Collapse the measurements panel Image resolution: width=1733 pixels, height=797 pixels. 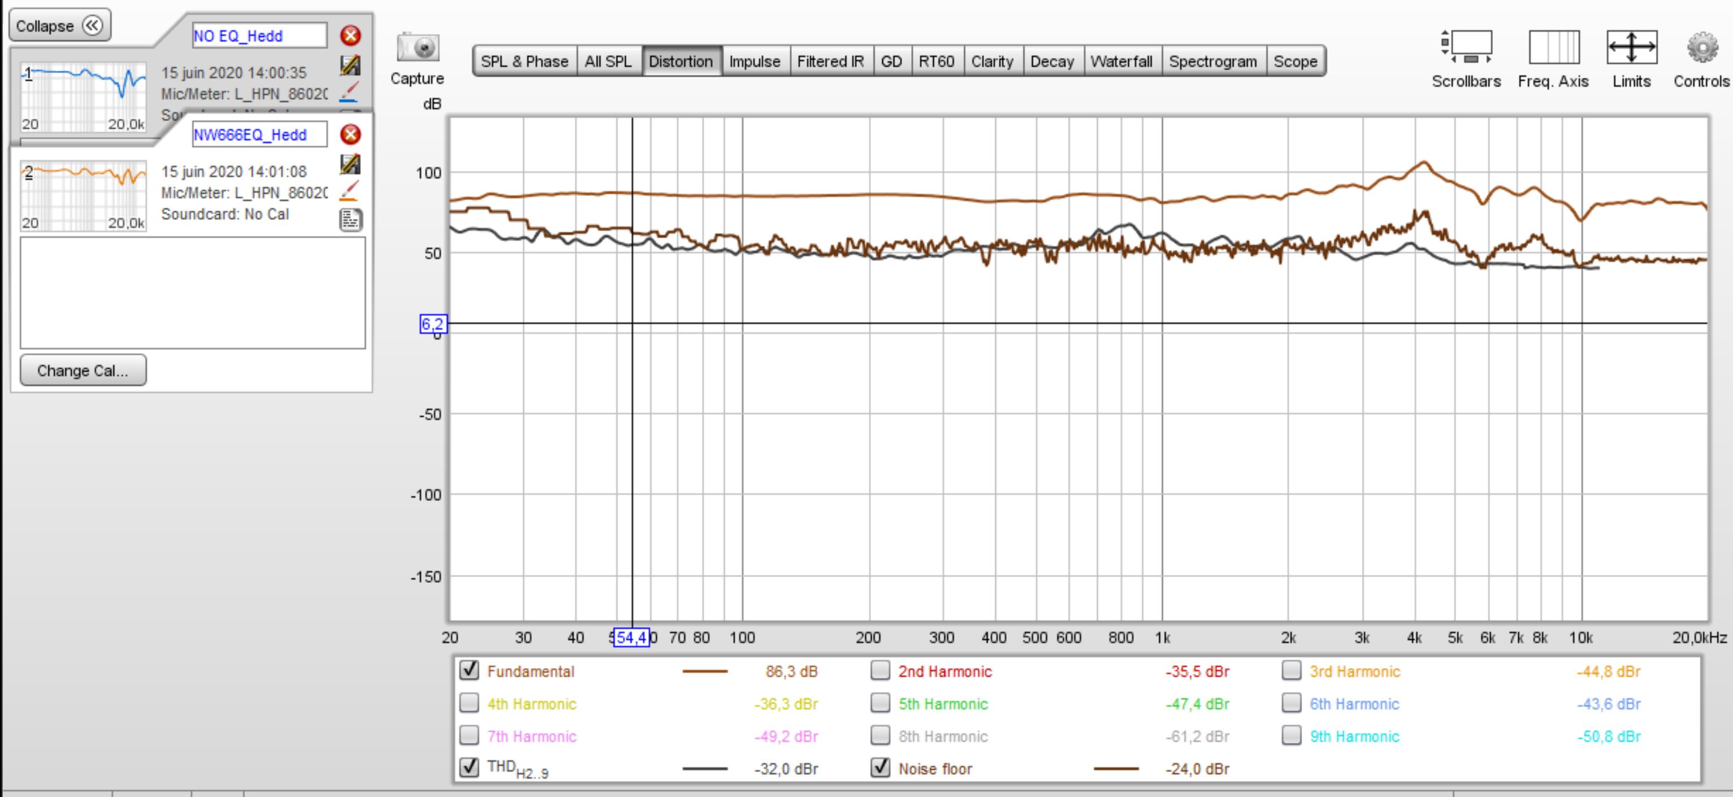click(x=59, y=25)
